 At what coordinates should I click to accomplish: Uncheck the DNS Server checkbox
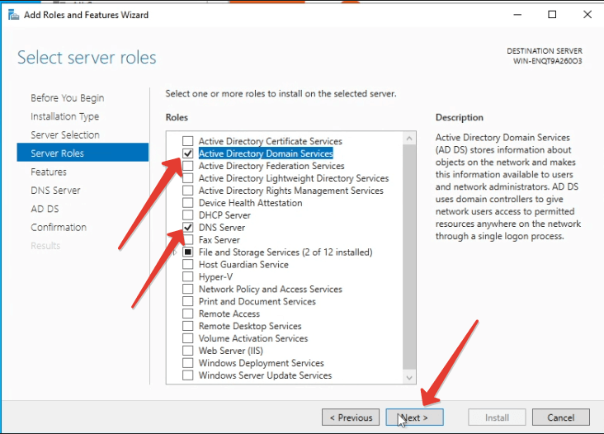click(x=187, y=227)
